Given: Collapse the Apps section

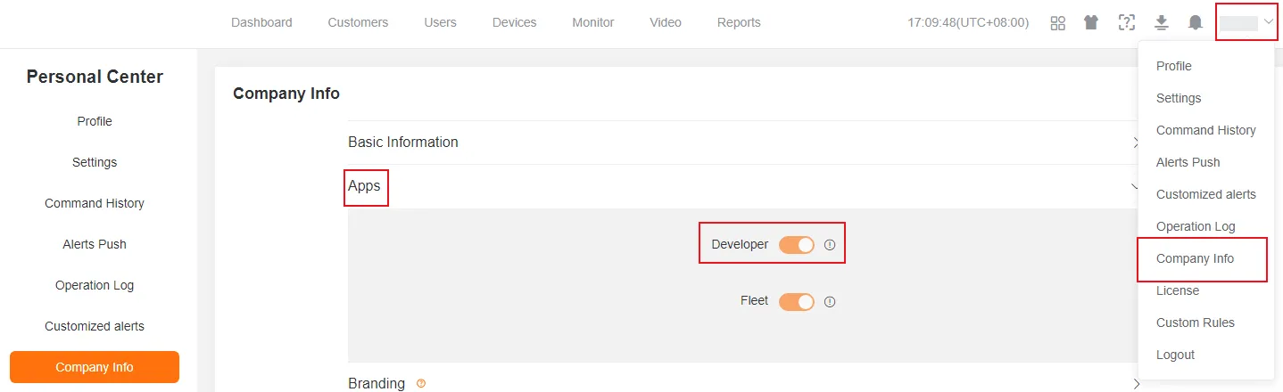Looking at the screenshot, I should click(x=743, y=187).
